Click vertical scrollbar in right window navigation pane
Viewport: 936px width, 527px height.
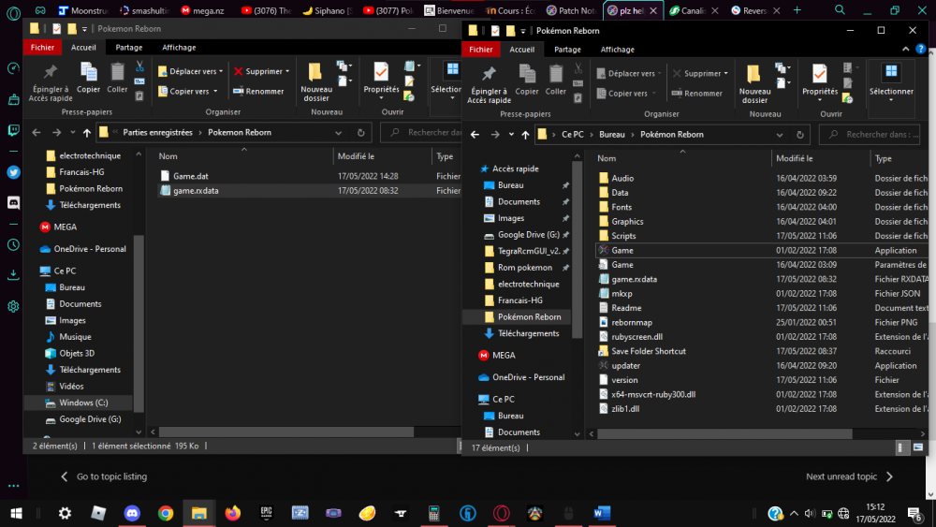pyautogui.click(x=577, y=251)
